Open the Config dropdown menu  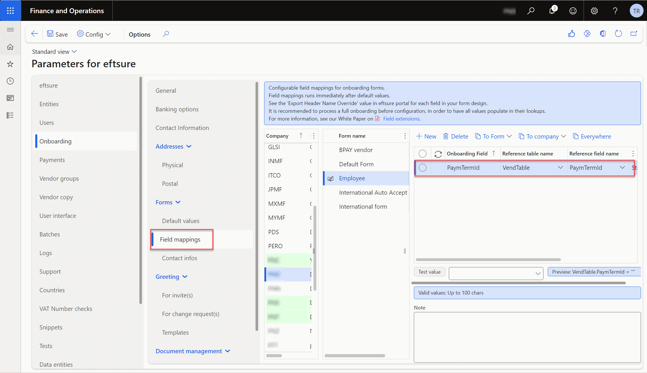click(x=93, y=34)
